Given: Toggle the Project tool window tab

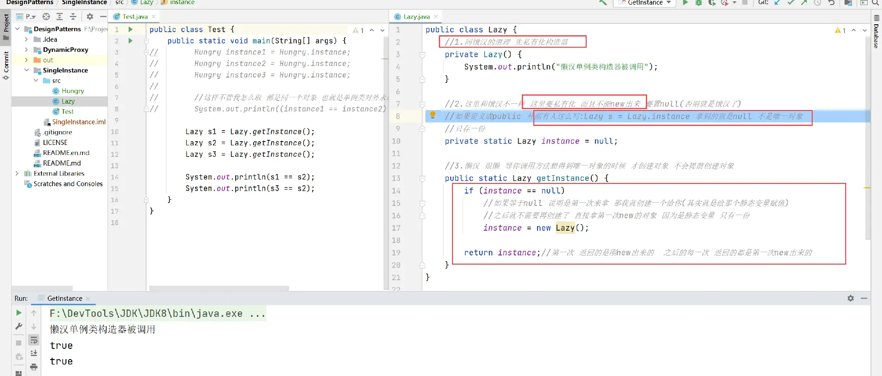Looking at the screenshot, I should (x=6, y=28).
